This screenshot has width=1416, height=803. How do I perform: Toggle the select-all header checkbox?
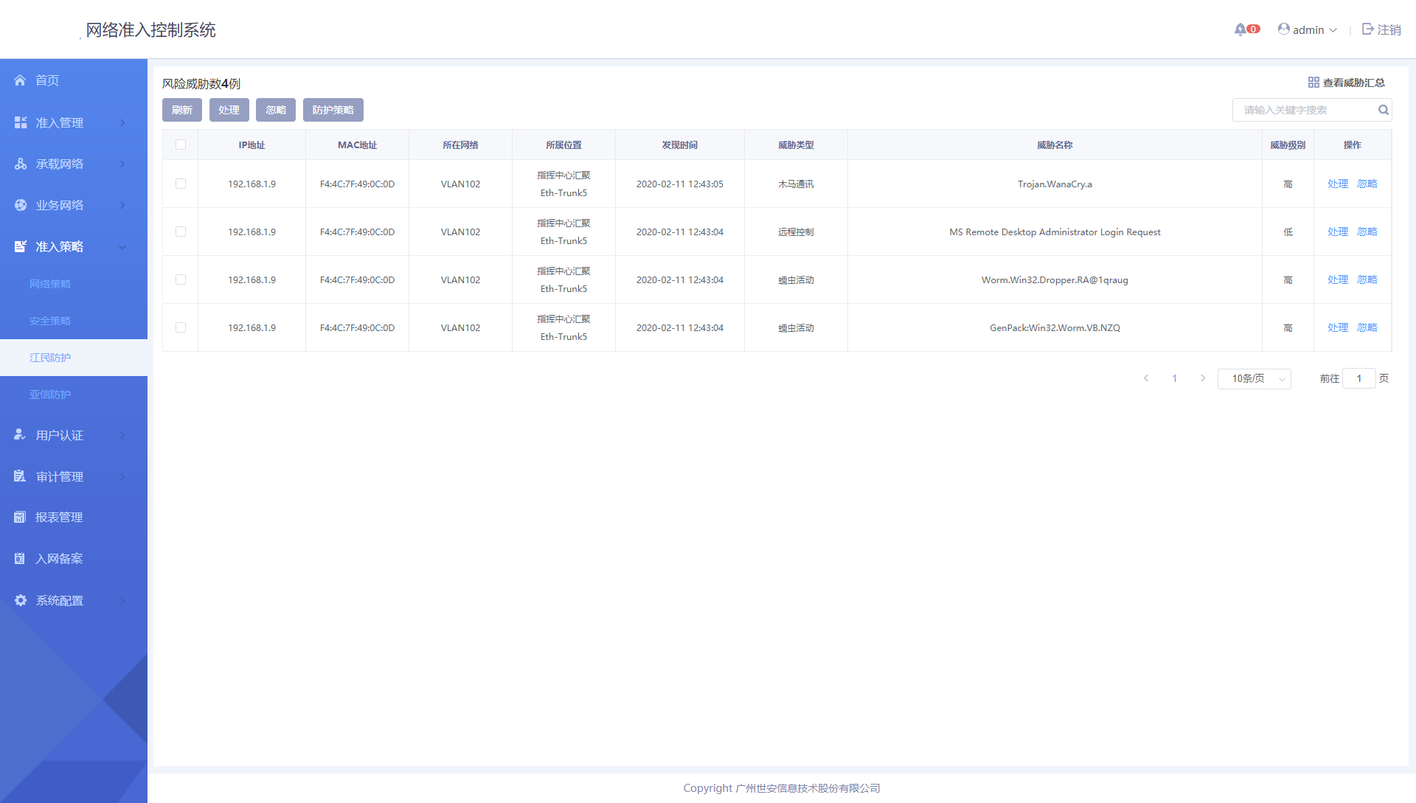[181, 145]
